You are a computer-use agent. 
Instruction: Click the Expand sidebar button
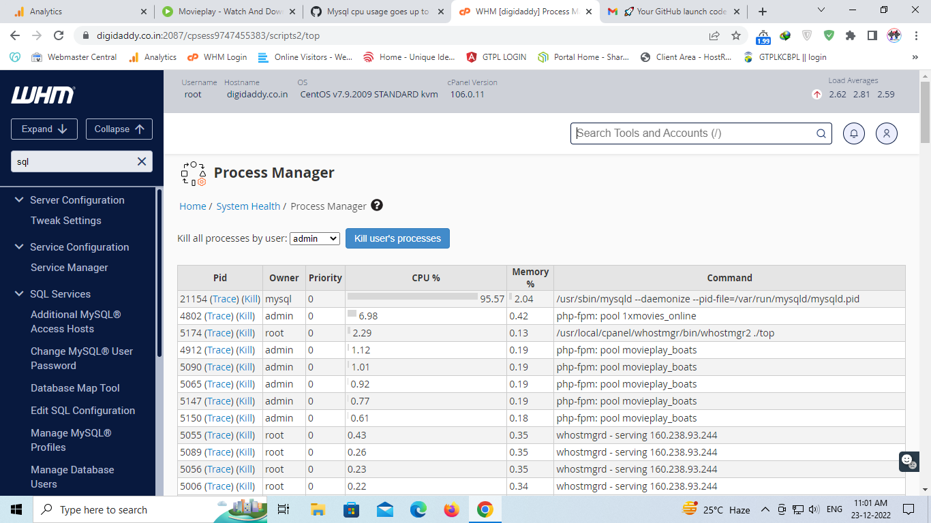(44, 129)
